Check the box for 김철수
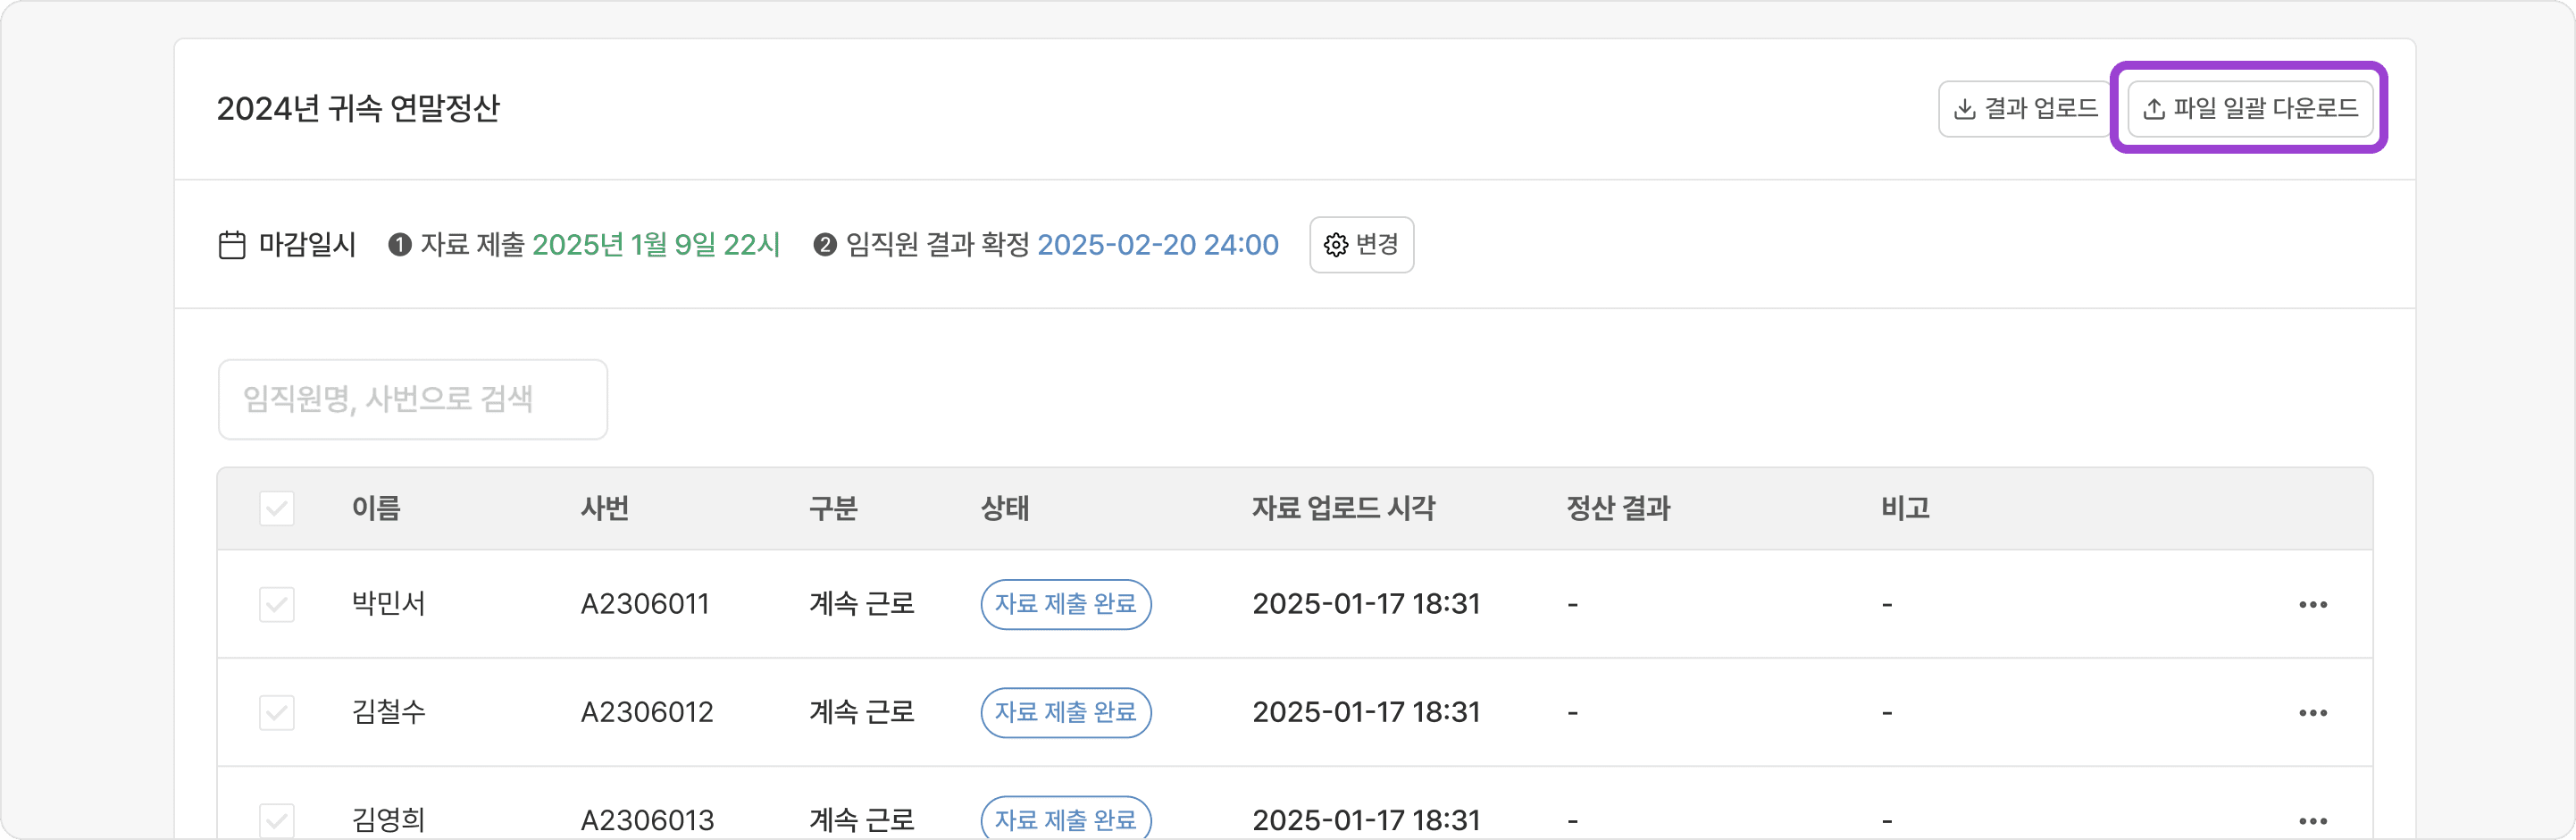The image size is (2576, 840). tap(277, 713)
